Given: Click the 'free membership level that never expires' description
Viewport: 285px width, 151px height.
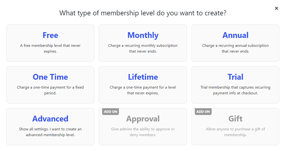Looking at the screenshot, I should coord(50,48).
